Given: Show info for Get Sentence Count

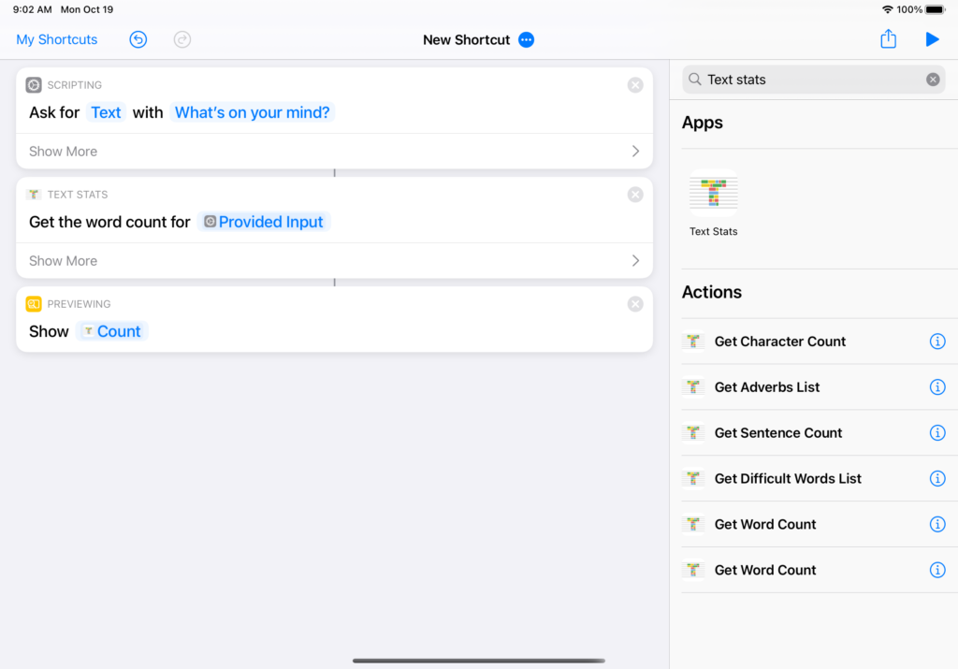Looking at the screenshot, I should [x=937, y=432].
